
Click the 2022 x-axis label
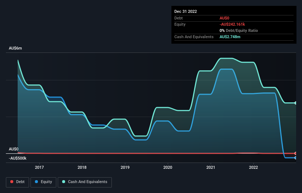[253, 167]
